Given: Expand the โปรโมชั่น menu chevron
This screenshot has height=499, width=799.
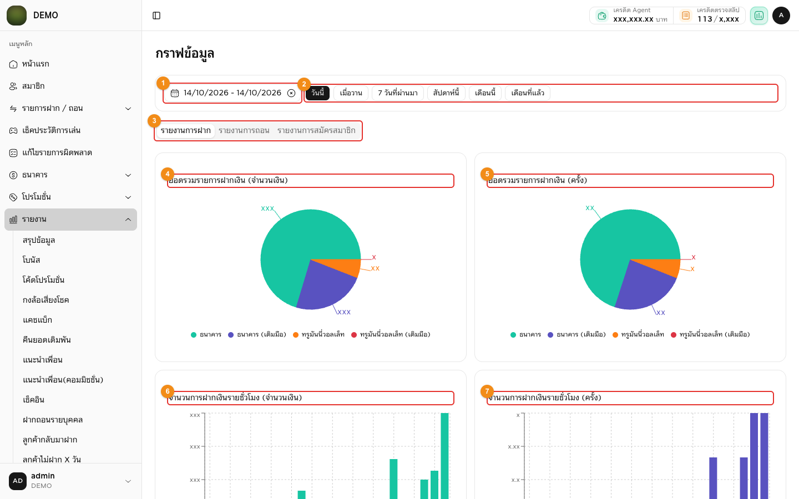Looking at the screenshot, I should [128, 197].
